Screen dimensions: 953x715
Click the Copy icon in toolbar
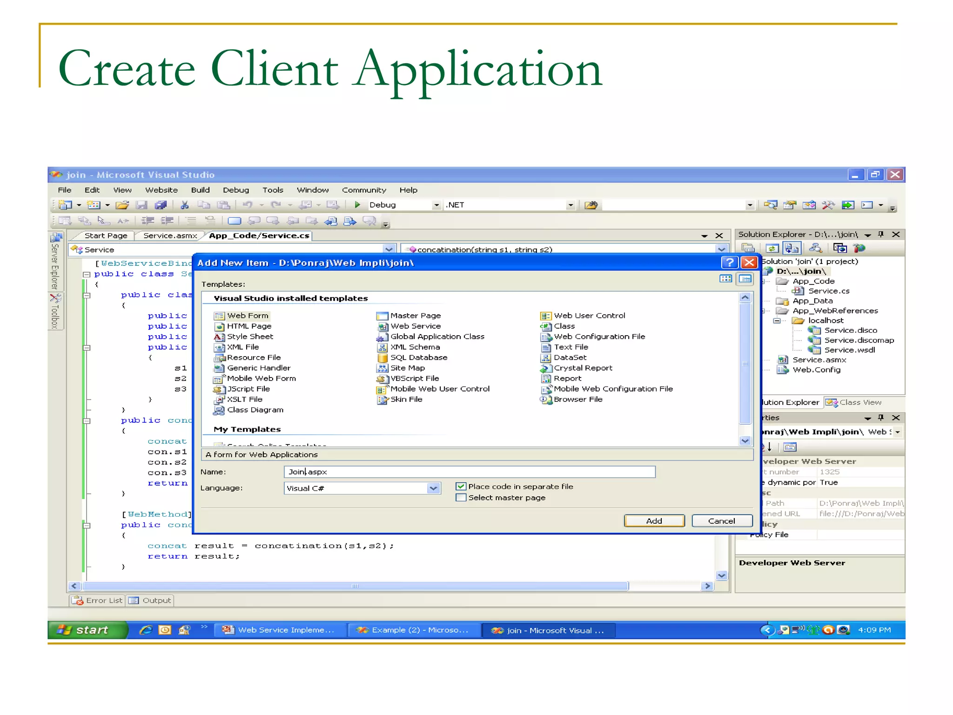tap(204, 205)
